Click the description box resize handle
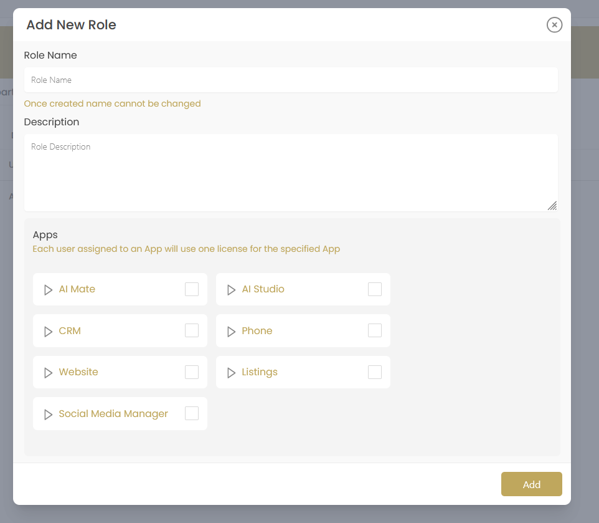 click(552, 206)
